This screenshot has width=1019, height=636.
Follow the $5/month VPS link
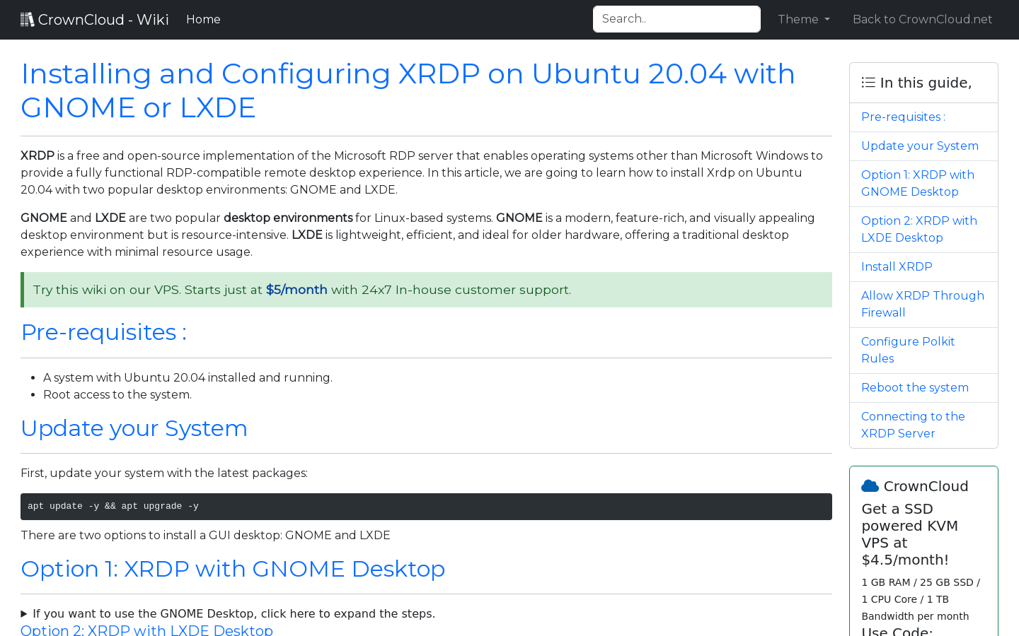(x=297, y=290)
